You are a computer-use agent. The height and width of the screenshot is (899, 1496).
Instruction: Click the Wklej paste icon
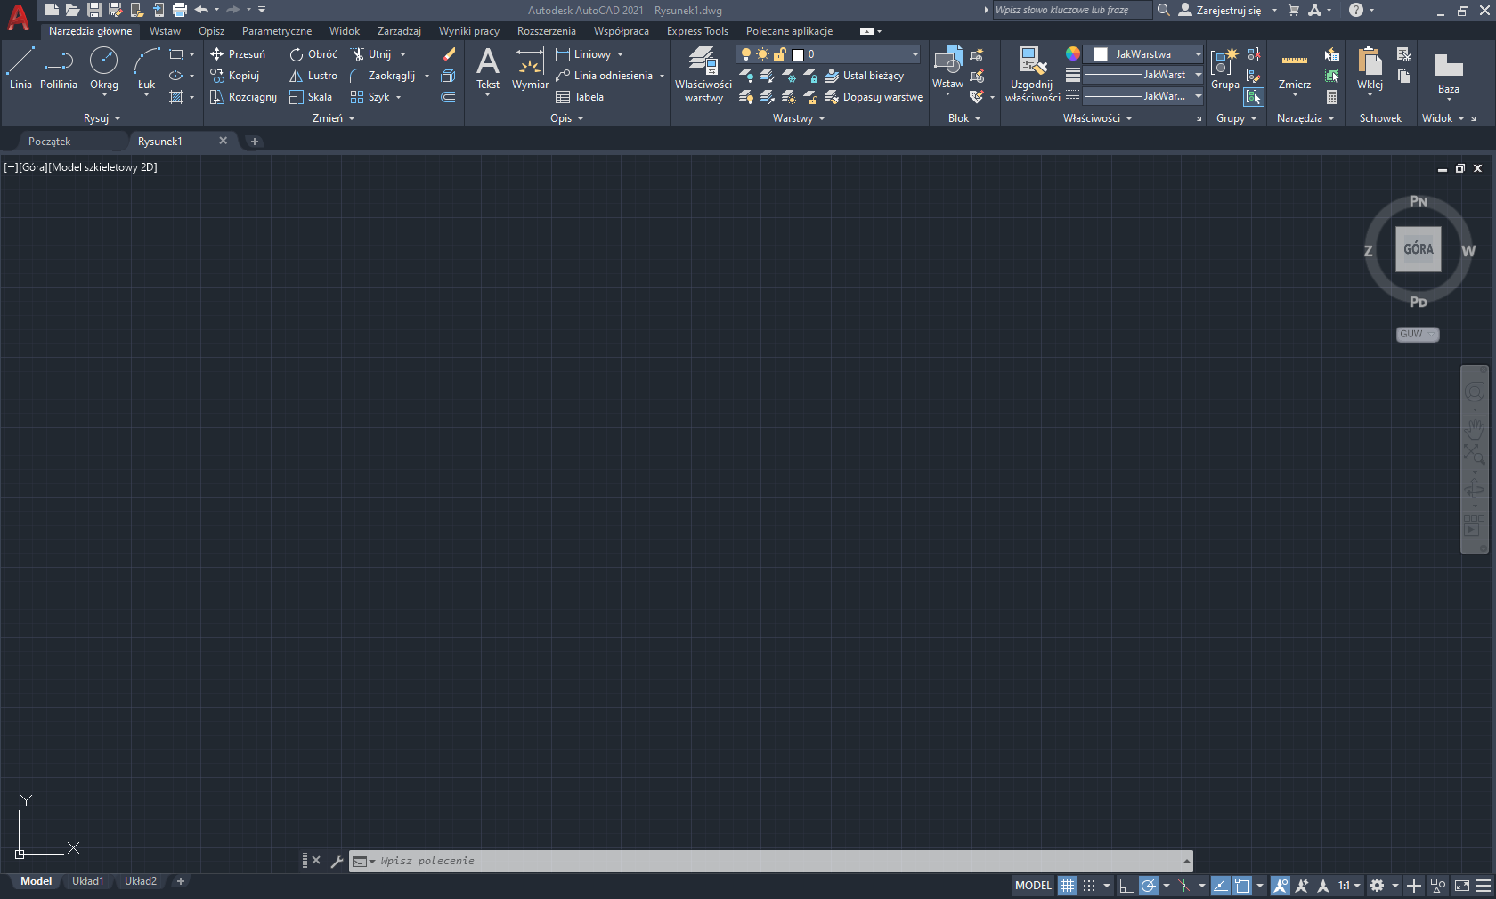click(1370, 60)
